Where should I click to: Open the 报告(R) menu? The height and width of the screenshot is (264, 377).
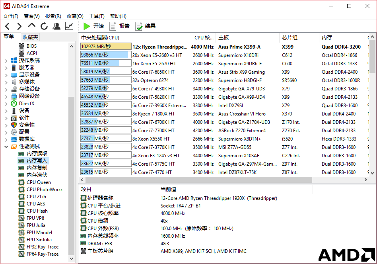[x=53, y=16]
